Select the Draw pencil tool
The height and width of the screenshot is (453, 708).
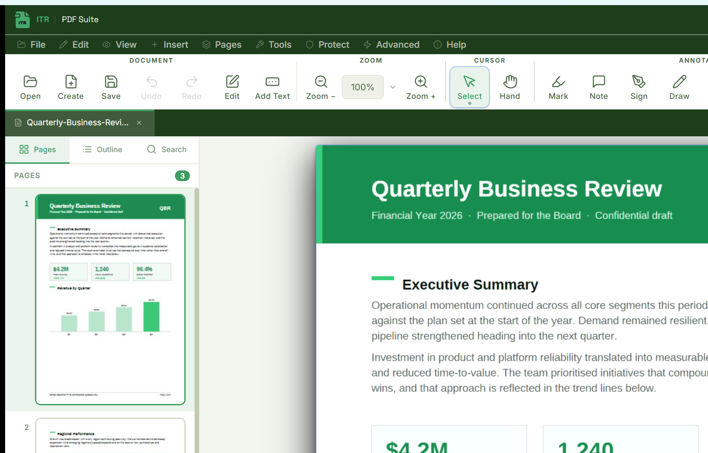click(679, 87)
